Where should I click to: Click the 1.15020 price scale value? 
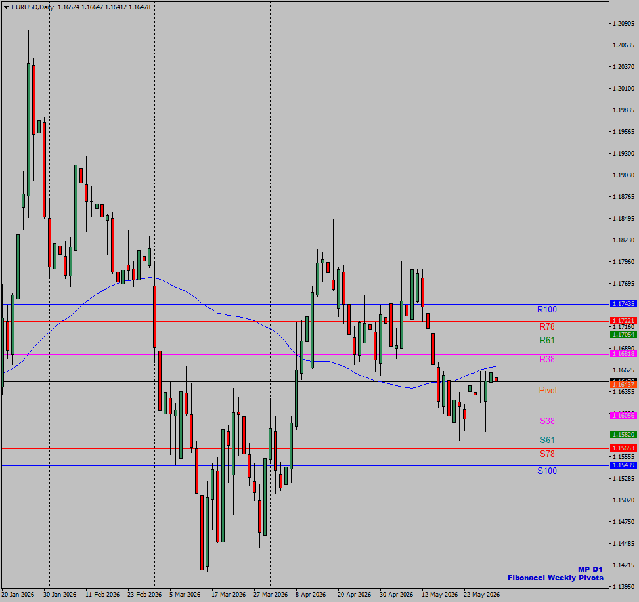pos(623,500)
